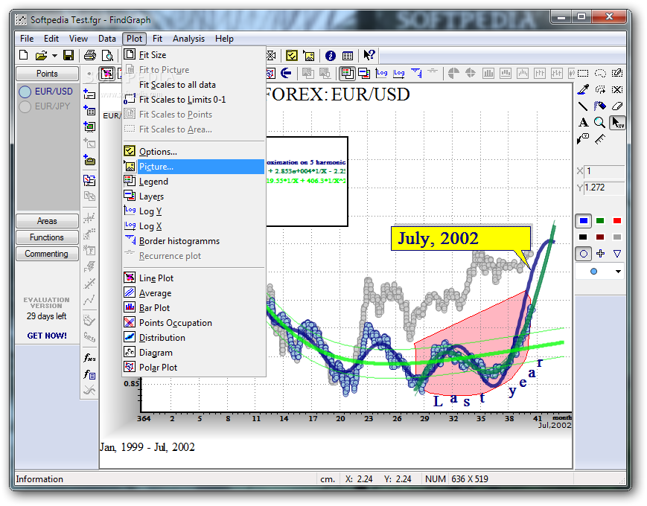
Task: Choose Picture... from the Plot menu
Action: [x=194, y=167]
